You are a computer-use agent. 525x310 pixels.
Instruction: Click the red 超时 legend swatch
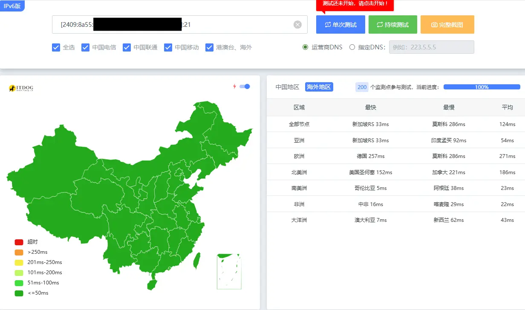19,242
